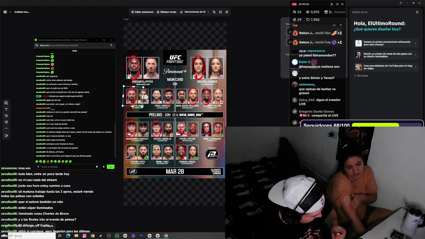
Task: Select the 'Untitled ima...' project title
Action: click(22, 12)
